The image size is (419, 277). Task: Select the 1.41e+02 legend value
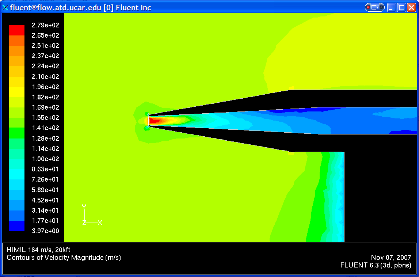46,128
